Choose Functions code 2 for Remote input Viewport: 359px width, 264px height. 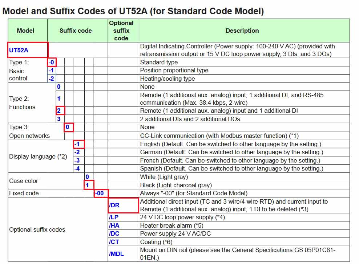coord(60,110)
